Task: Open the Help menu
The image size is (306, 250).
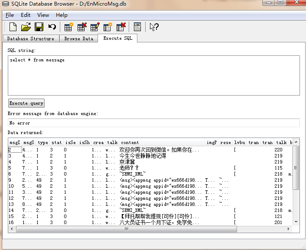Action: (x=62, y=15)
